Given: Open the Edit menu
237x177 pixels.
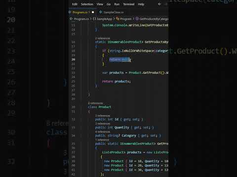Looking at the screenshot, I should point(75,4).
